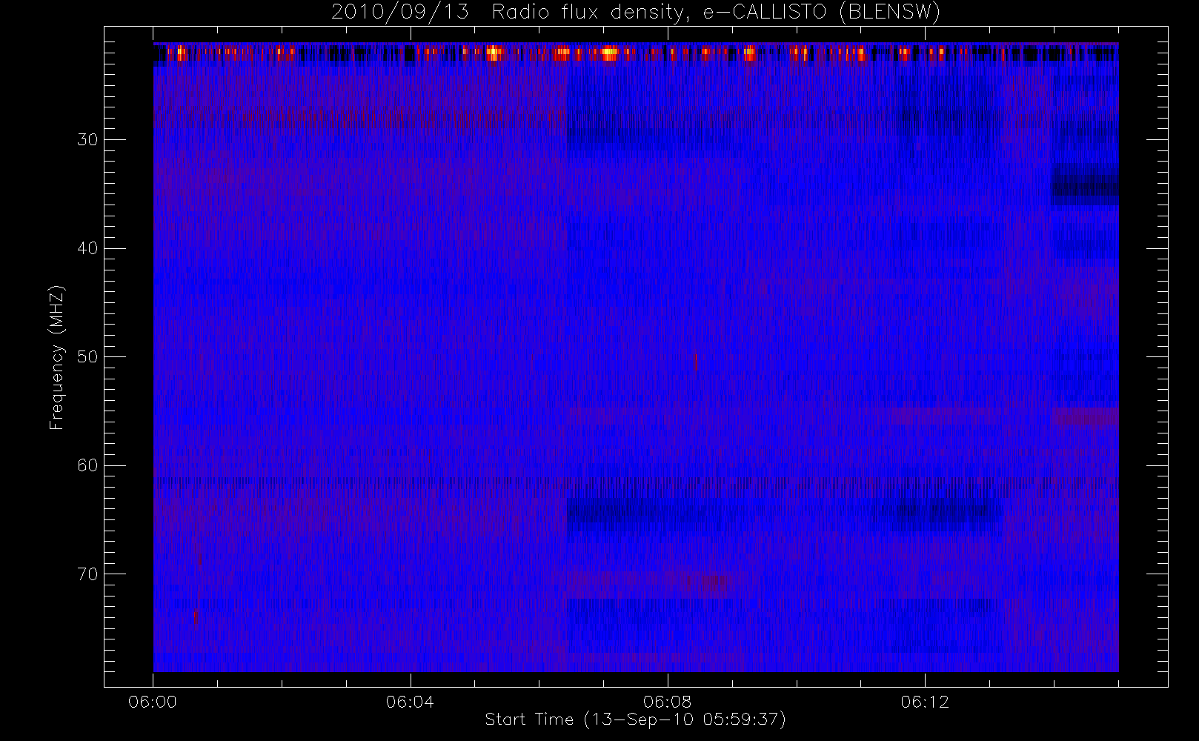Click the 06:08 time tick label
Image resolution: width=1199 pixels, height=741 pixels.
tap(667, 702)
